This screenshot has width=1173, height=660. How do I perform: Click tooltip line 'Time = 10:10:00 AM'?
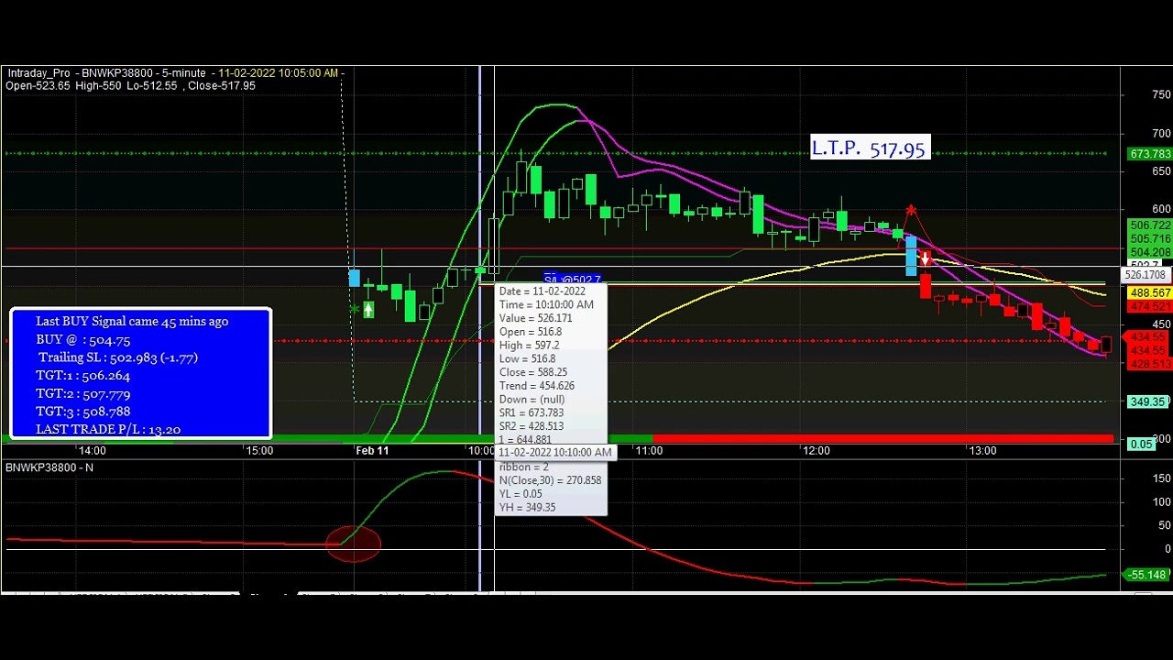tap(546, 304)
